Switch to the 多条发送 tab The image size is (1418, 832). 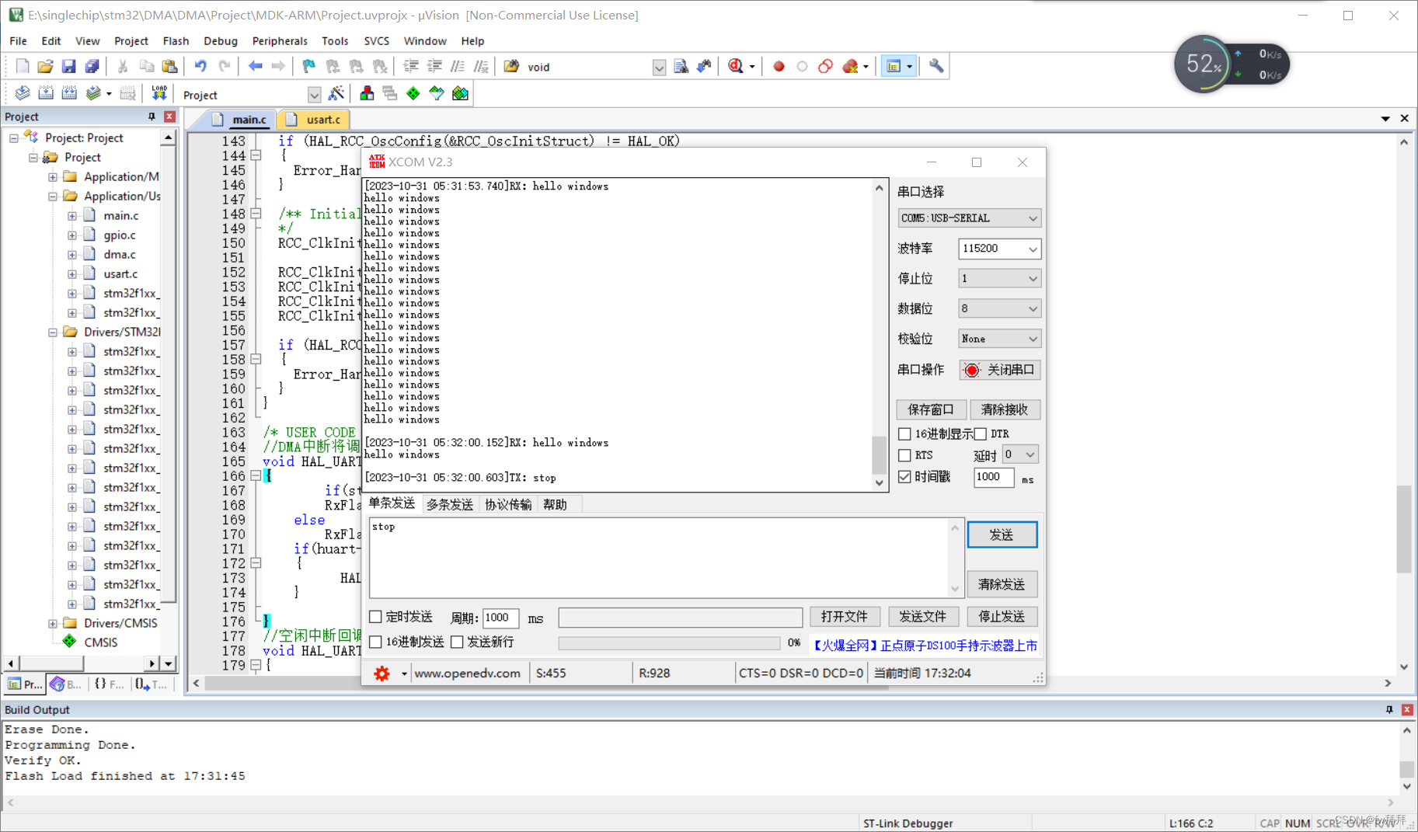tap(450, 505)
